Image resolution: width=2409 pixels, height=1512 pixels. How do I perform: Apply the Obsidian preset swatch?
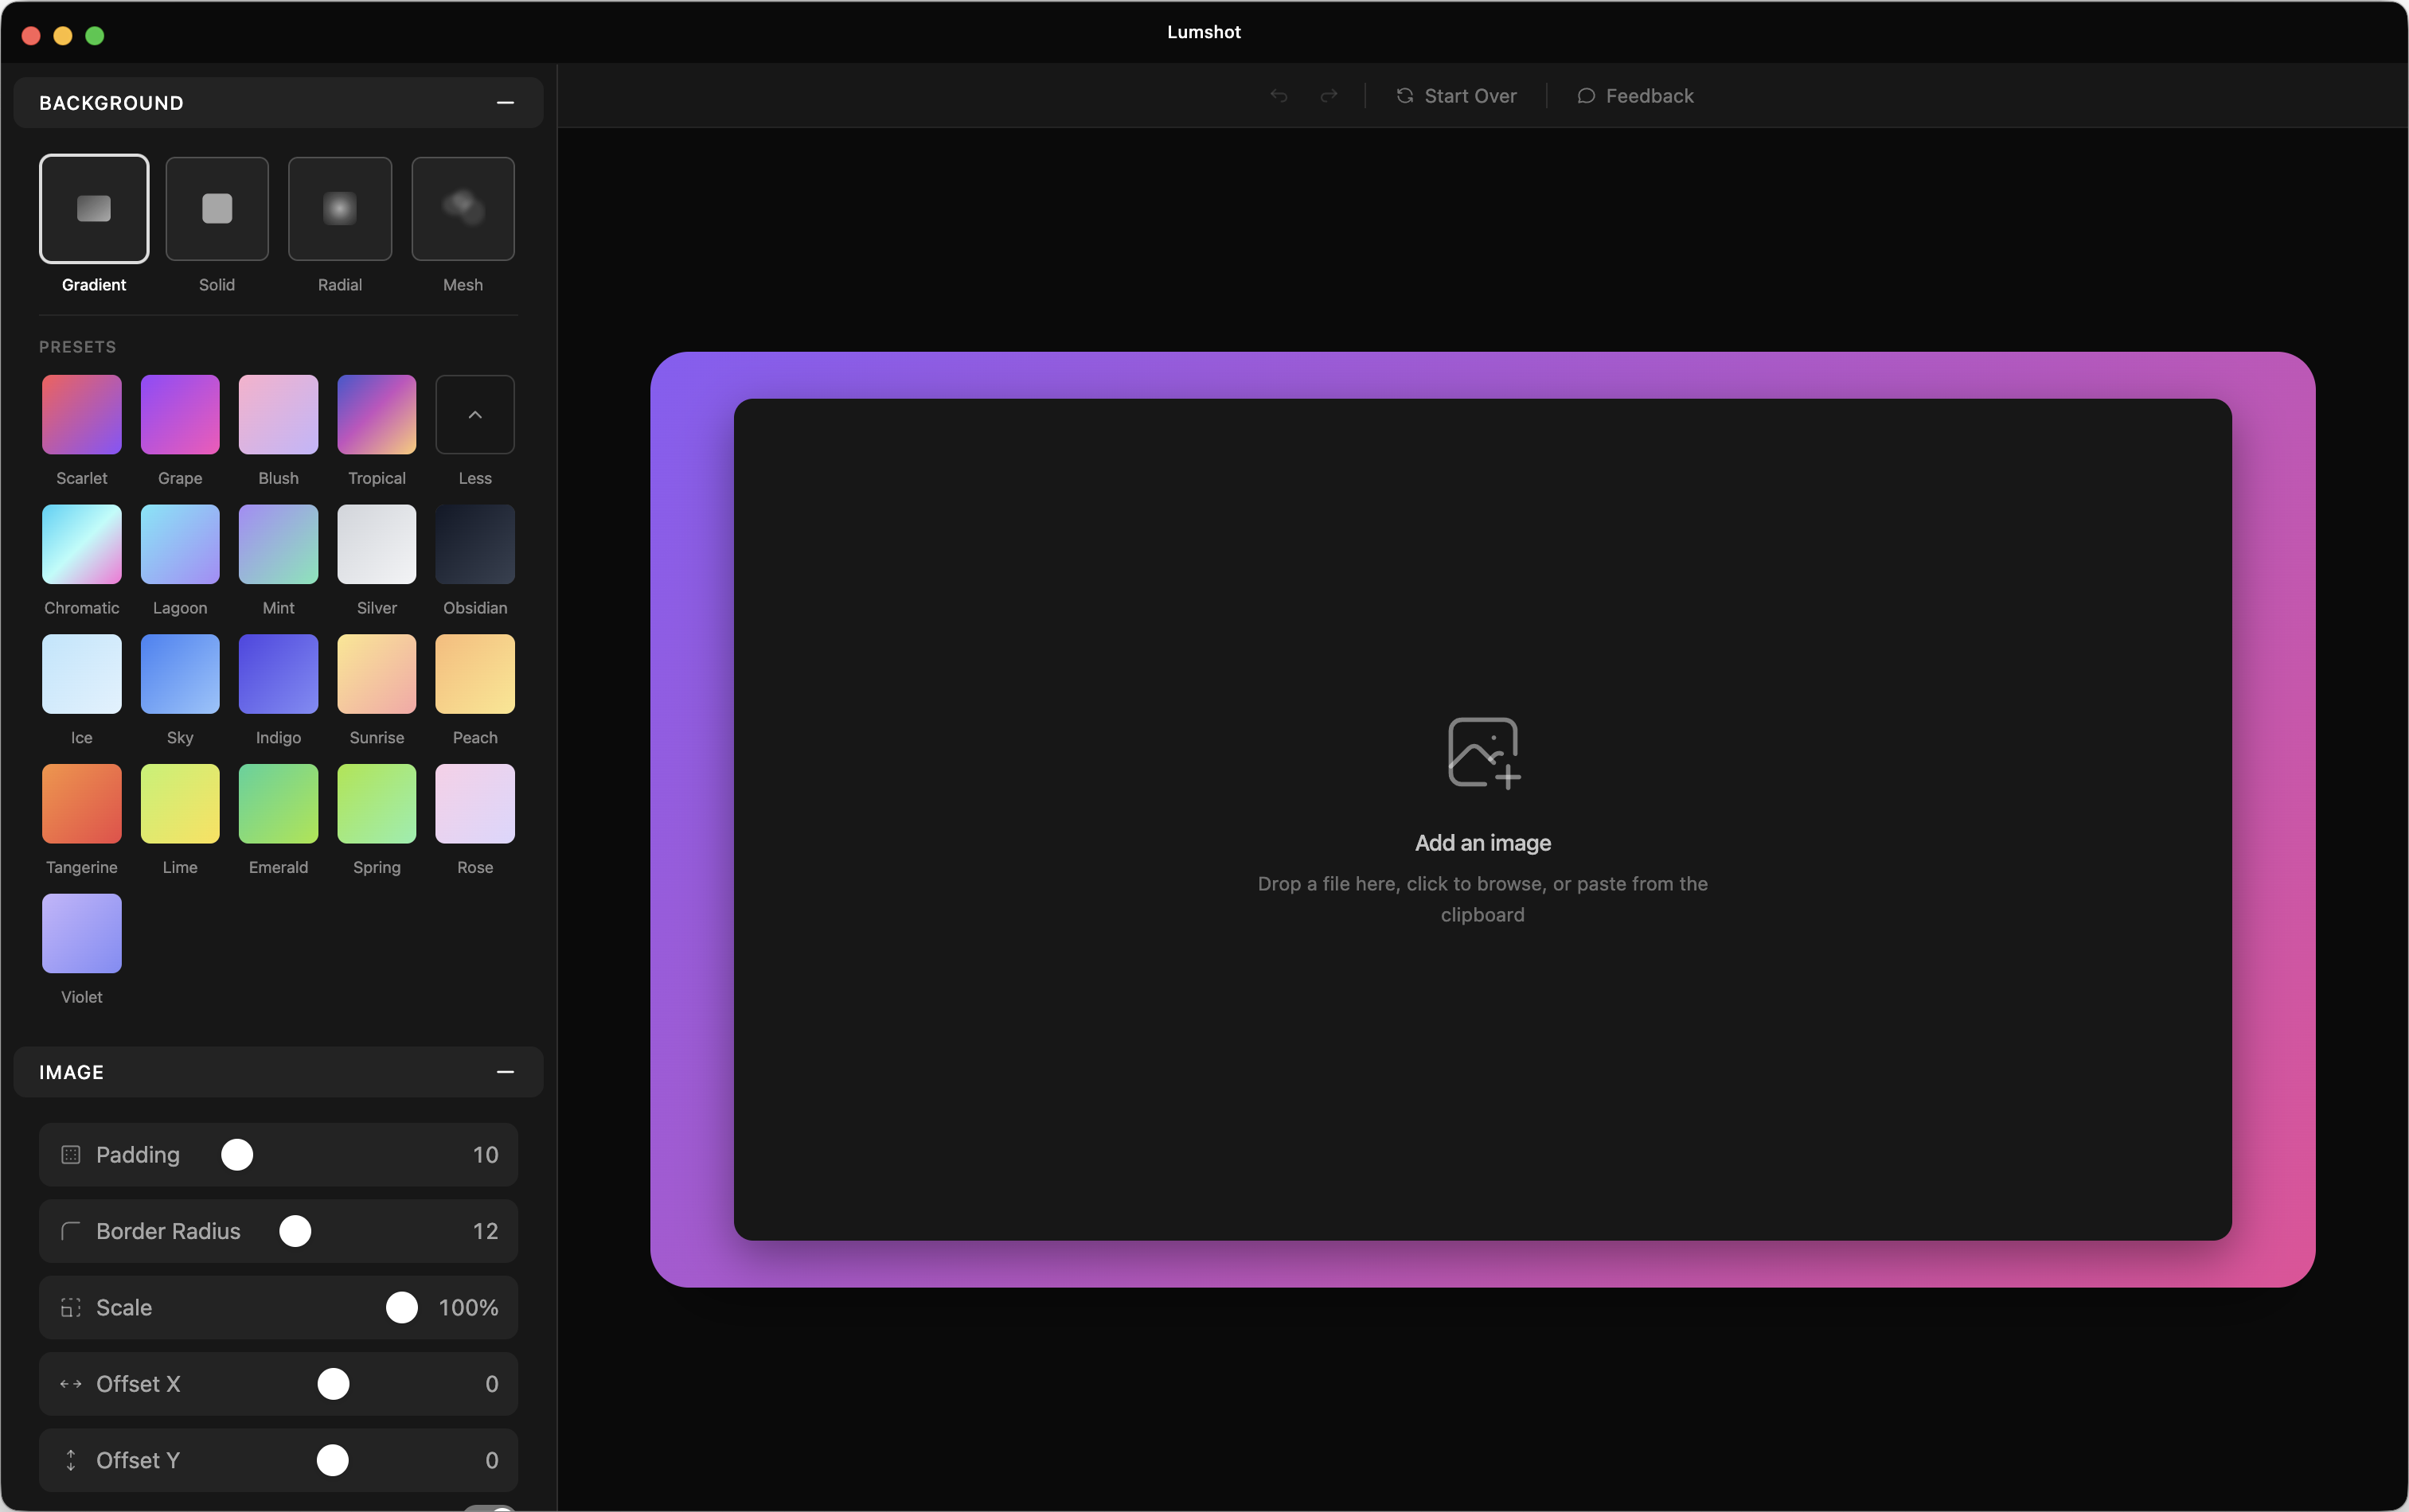point(475,545)
